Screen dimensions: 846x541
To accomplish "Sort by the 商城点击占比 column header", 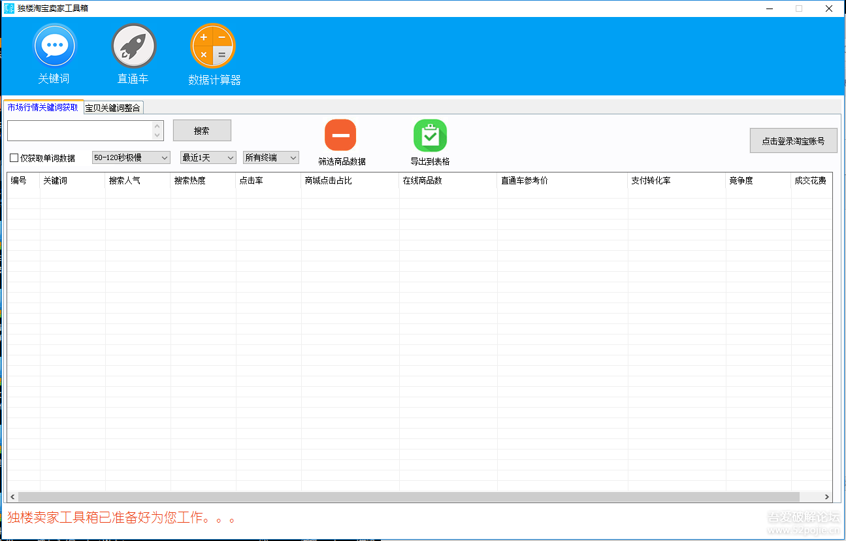I will pyautogui.click(x=350, y=180).
